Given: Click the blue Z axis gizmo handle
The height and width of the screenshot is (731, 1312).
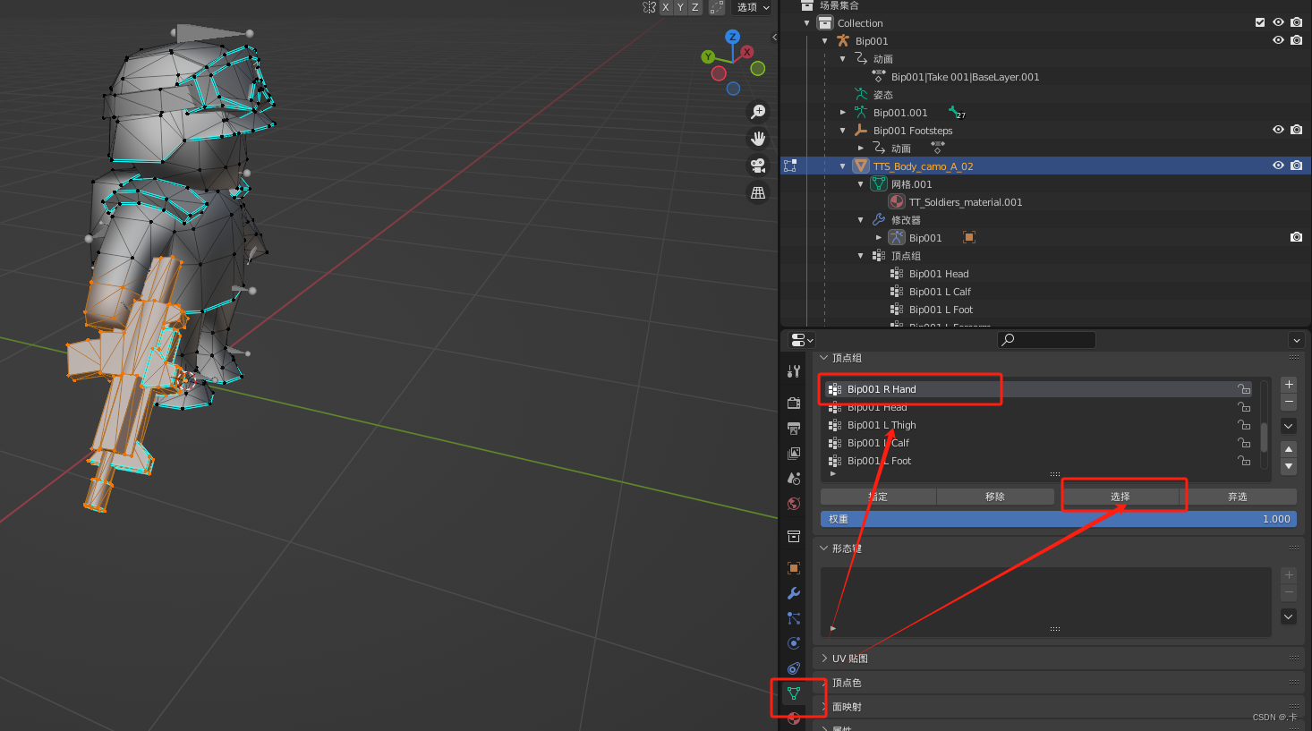Looking at the screenshot, I should coord(733,37).
